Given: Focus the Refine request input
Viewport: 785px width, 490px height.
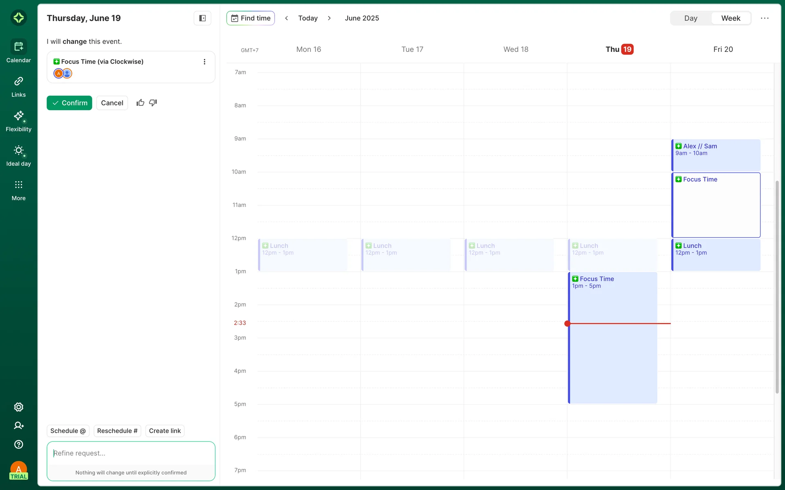Looking at the screenshot, I should tap(131, 453).
